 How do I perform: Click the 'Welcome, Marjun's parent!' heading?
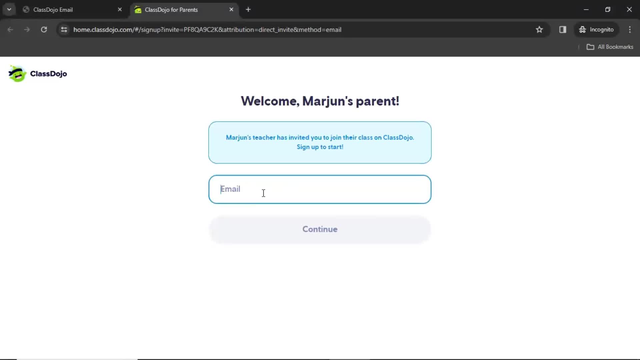[x=320, y=101]
